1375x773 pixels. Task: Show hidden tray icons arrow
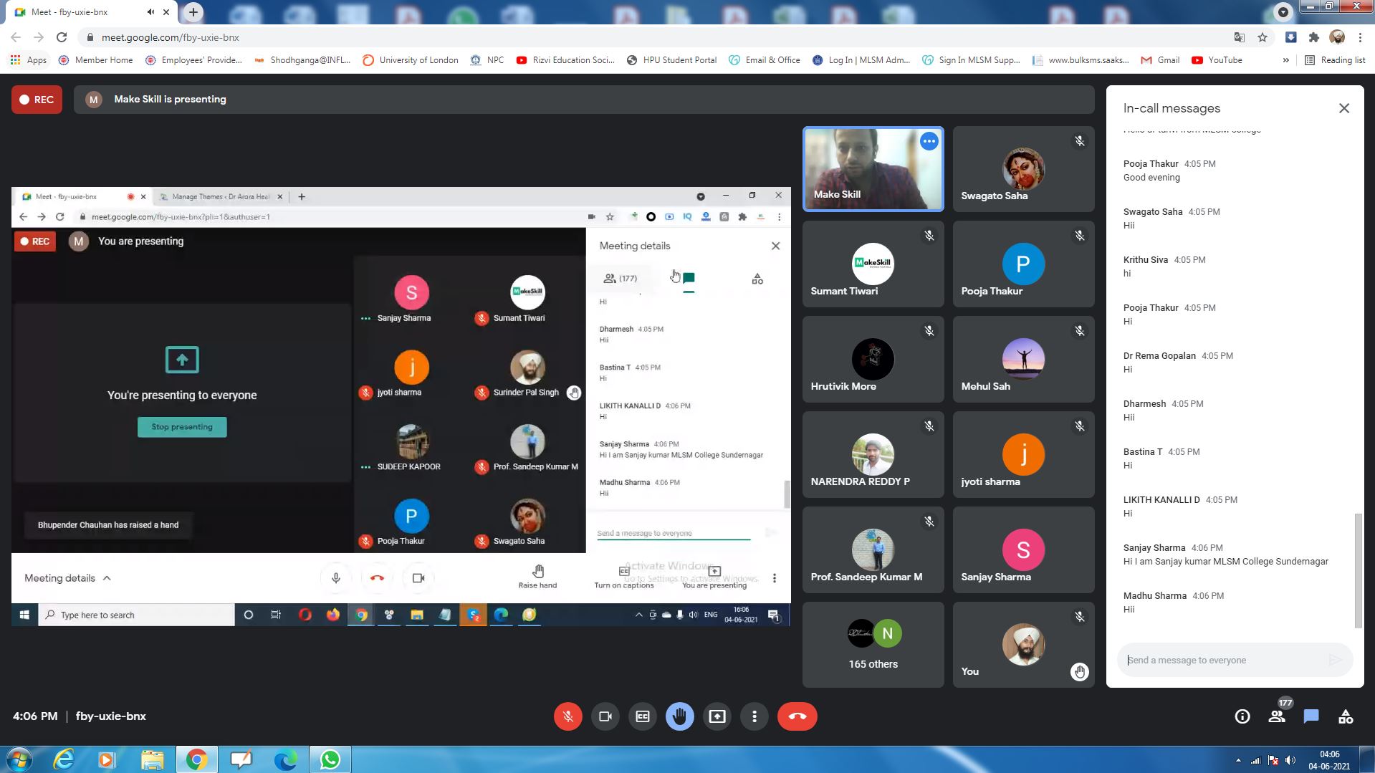point(1238,760)
